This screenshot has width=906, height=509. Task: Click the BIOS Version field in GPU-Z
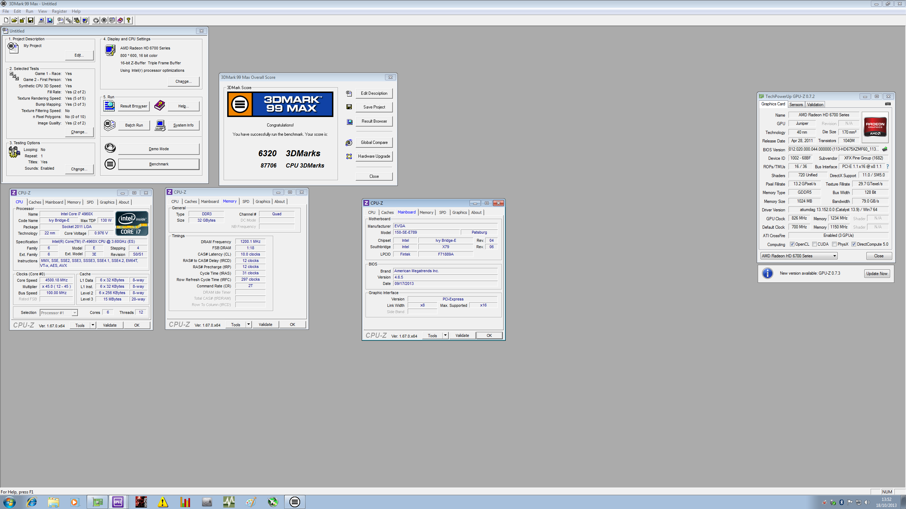[x=834, y=149]
